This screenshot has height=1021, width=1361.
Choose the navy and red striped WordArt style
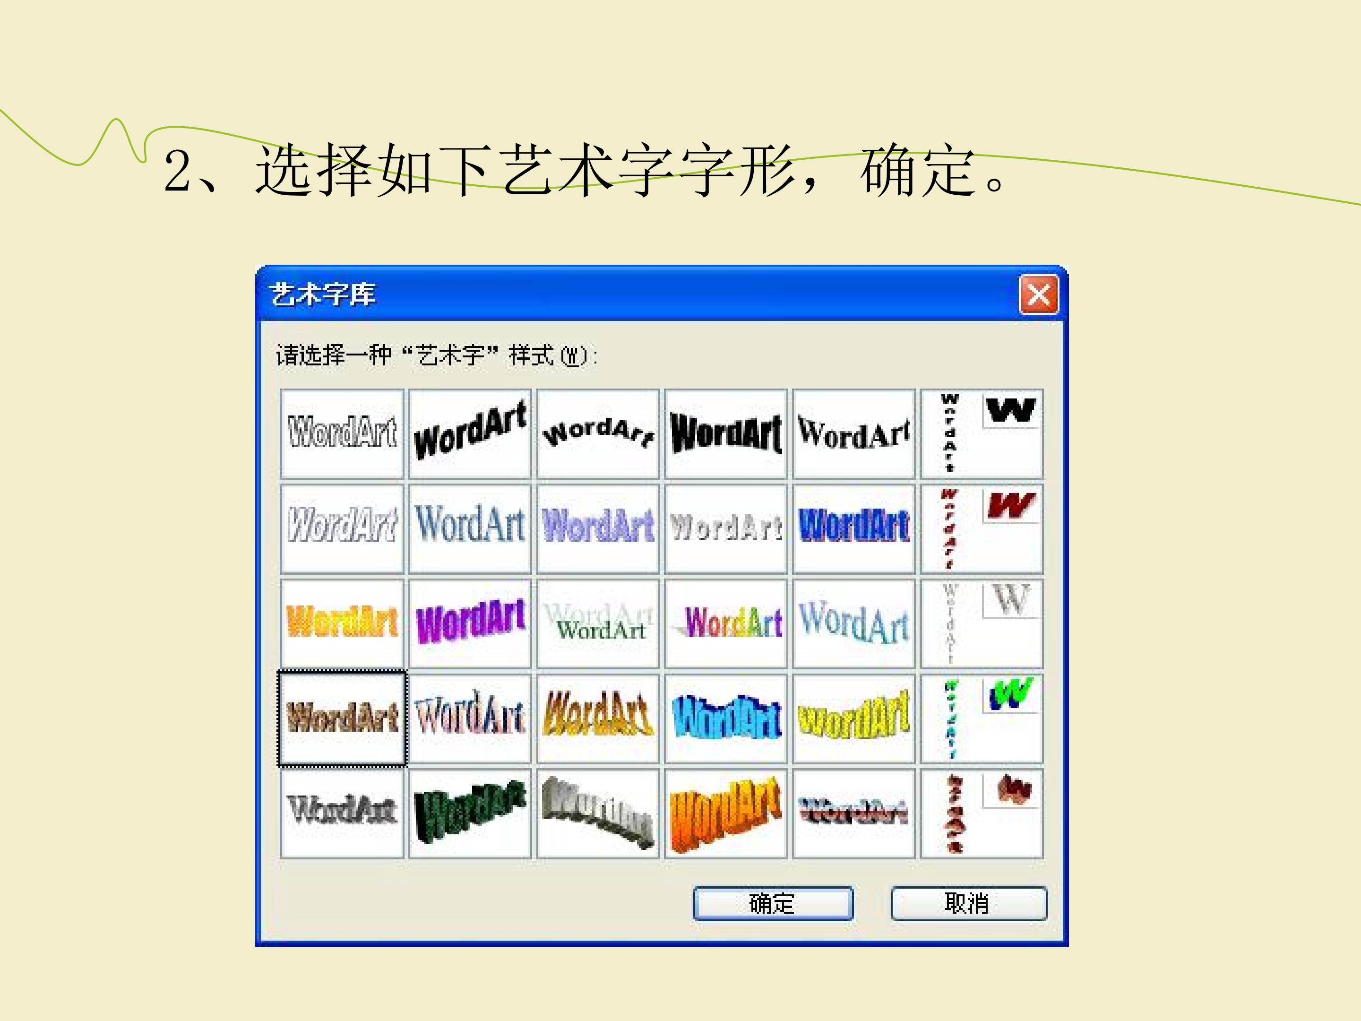tap(854, 813)
